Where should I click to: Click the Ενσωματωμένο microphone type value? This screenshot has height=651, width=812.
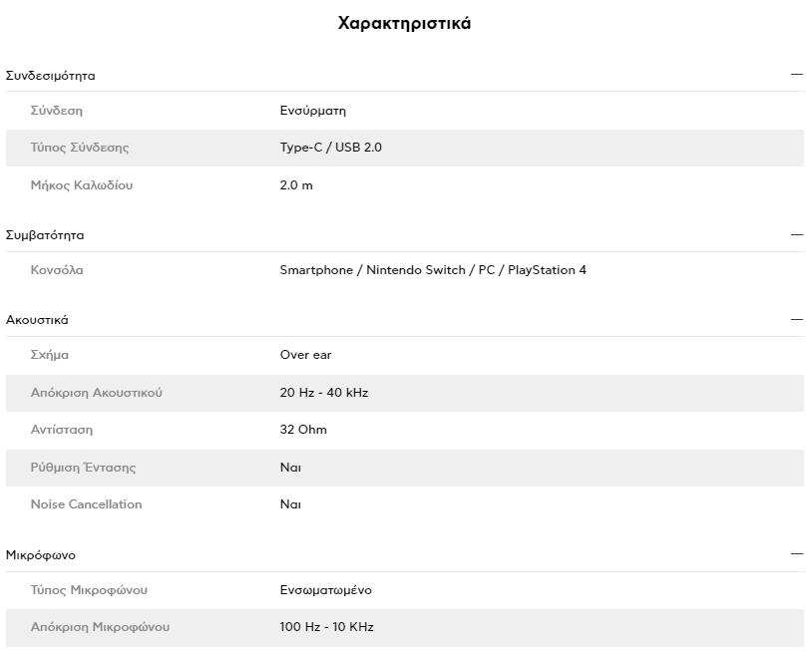pyautogui.click(x=326, y=590)
